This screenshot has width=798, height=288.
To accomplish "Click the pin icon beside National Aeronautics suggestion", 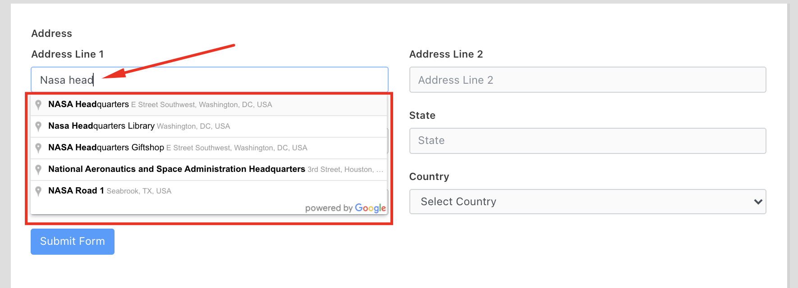I will pos(38,169).
